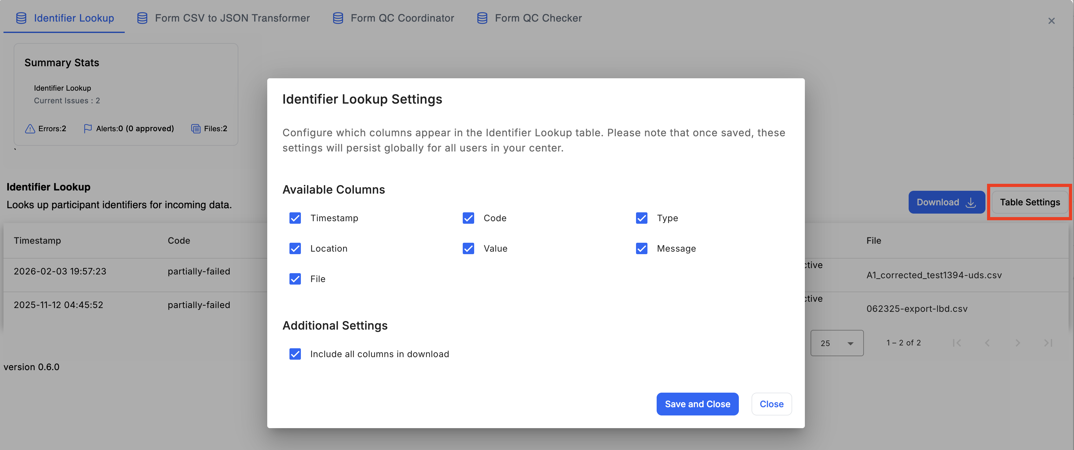Switch to the Identifier Lookup tab

tap(65, 18)
